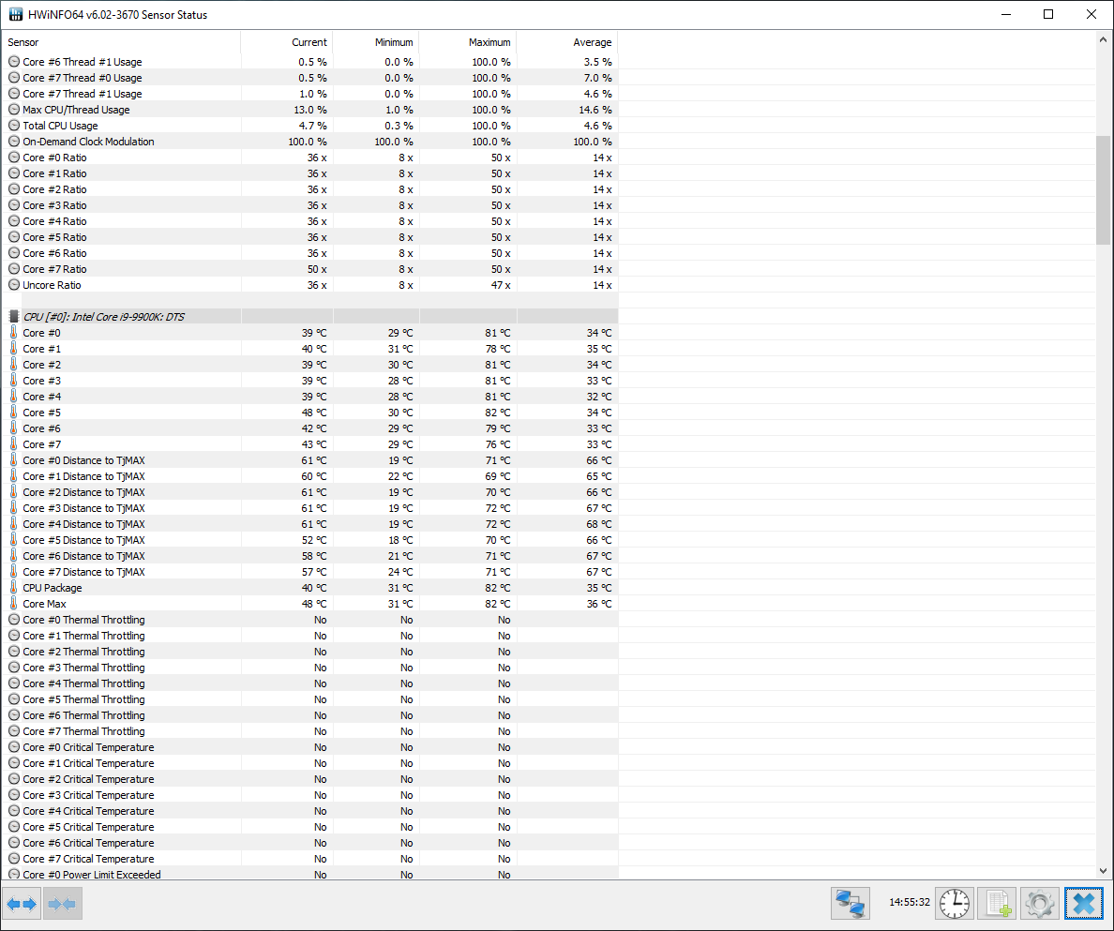Select the Core #6 temperature row

(309, 428)
